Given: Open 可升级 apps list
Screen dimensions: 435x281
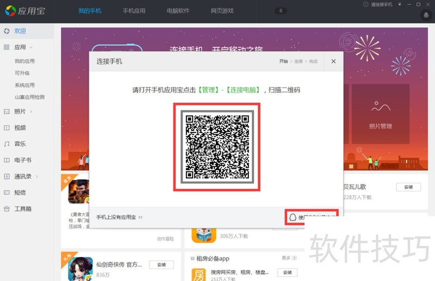Looking at the screenshot, I should click(x=22, y=73).
